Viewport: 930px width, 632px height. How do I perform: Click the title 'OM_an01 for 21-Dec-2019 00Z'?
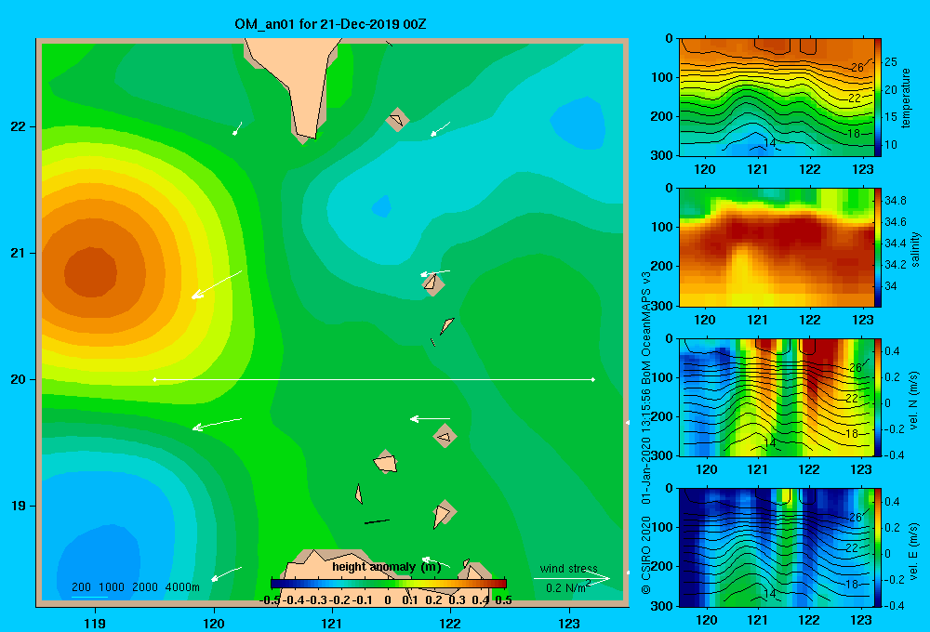[330, 24]
